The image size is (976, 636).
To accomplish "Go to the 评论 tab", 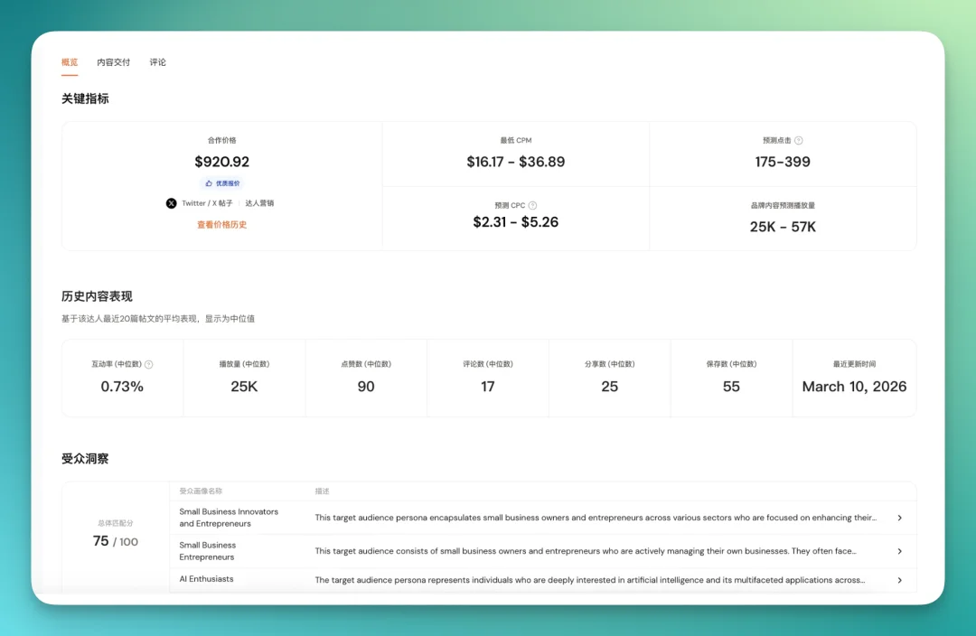I will pos(158,62).
